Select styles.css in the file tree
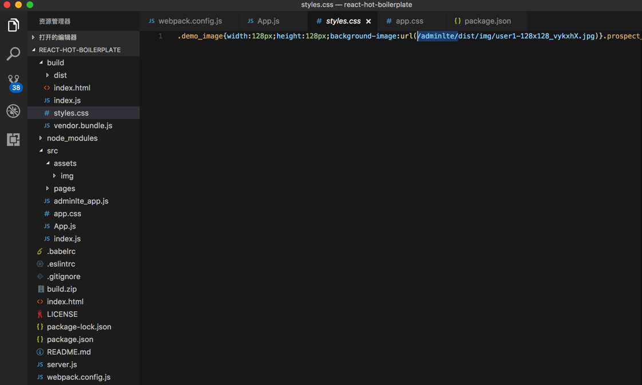 (x=84, y=113)
